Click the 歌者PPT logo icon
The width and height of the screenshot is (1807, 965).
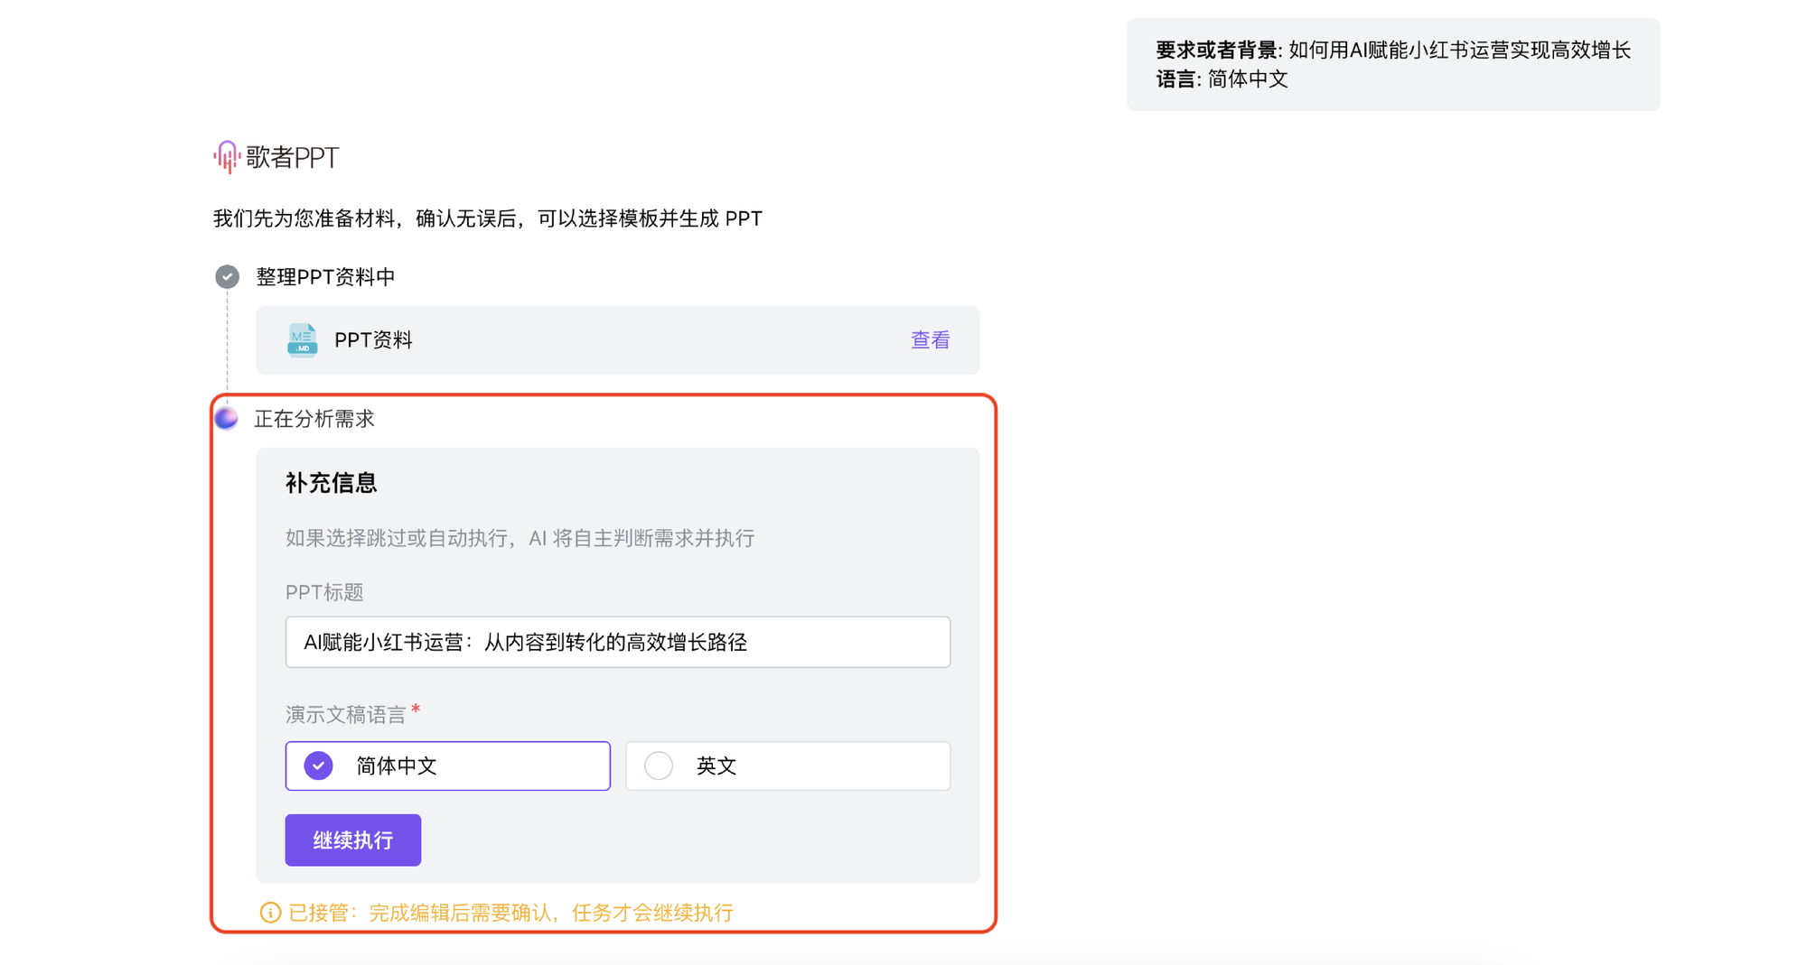point(226,157)
